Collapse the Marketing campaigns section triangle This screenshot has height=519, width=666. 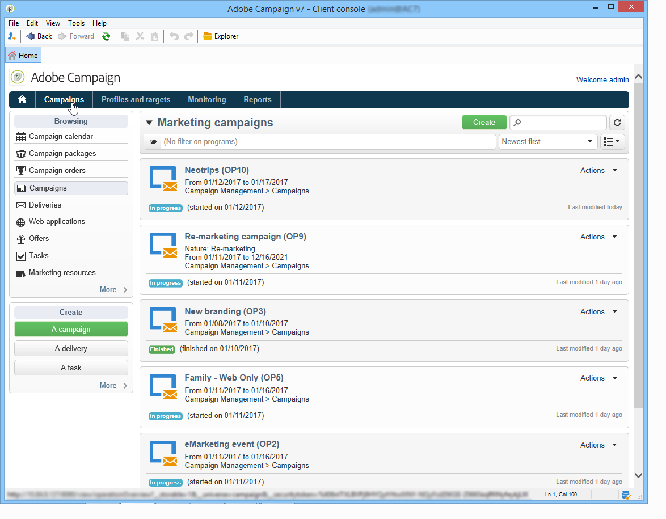pyautogui.click(x=149, y=123)
